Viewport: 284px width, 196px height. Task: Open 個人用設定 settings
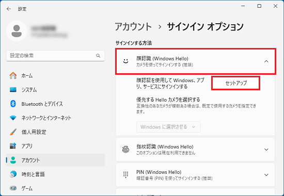click(55, 132)
